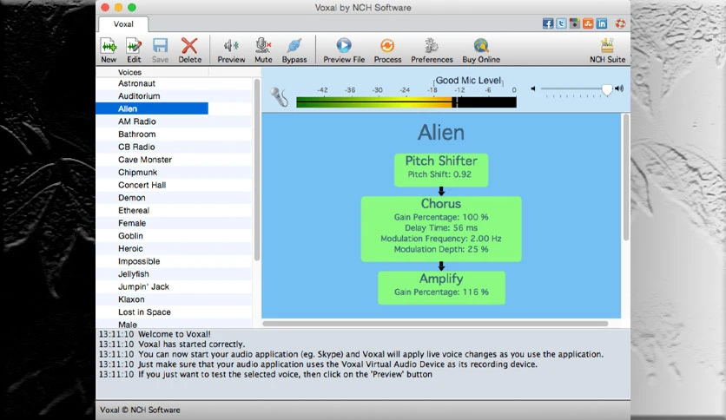Click the Process toolbar icon
The image size is (726, 420).
pos(387,50)
